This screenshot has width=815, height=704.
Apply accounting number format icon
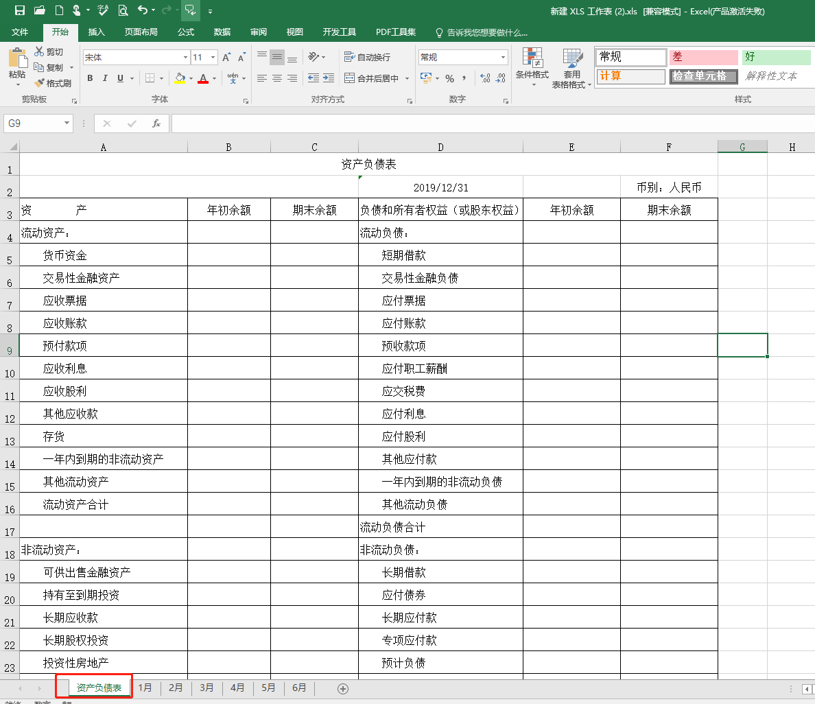(x=426, y=78)
